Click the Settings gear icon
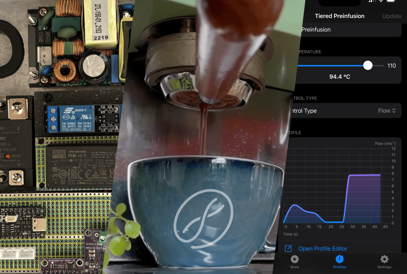The width and height of the screenshot is (407, 274). coord(384,259)
